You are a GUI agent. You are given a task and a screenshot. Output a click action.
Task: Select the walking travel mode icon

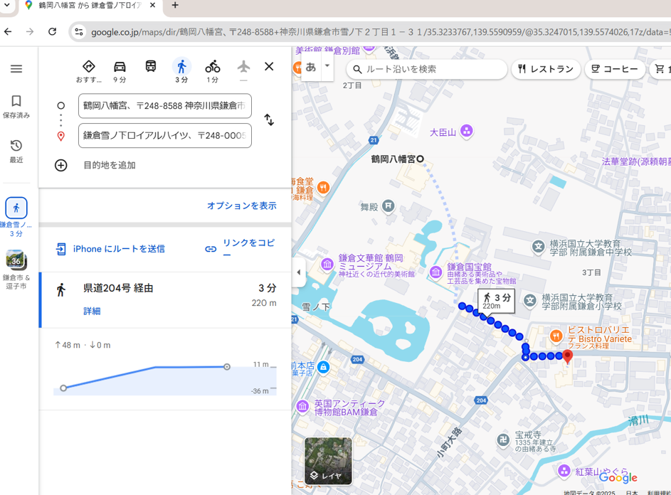pos(181,66)
